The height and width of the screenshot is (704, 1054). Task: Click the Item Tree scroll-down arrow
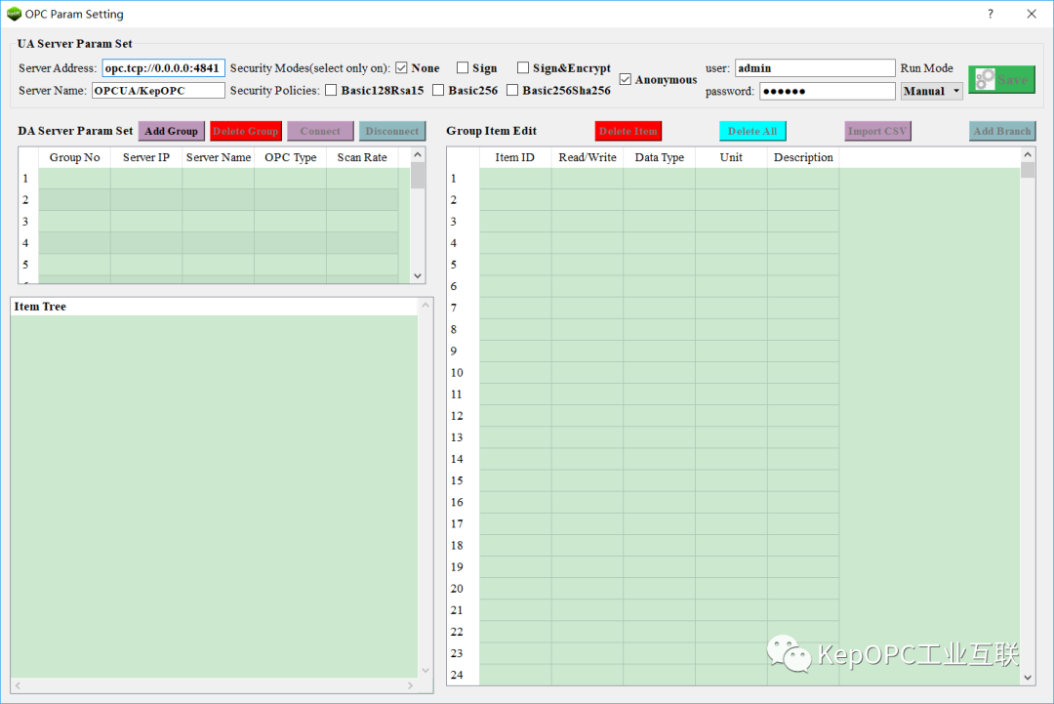point(425,670)
